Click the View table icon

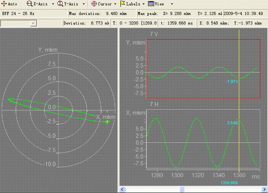pos(151,3)
